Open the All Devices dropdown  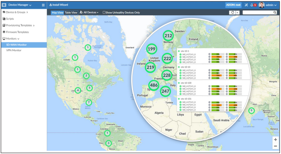point(89,12)
